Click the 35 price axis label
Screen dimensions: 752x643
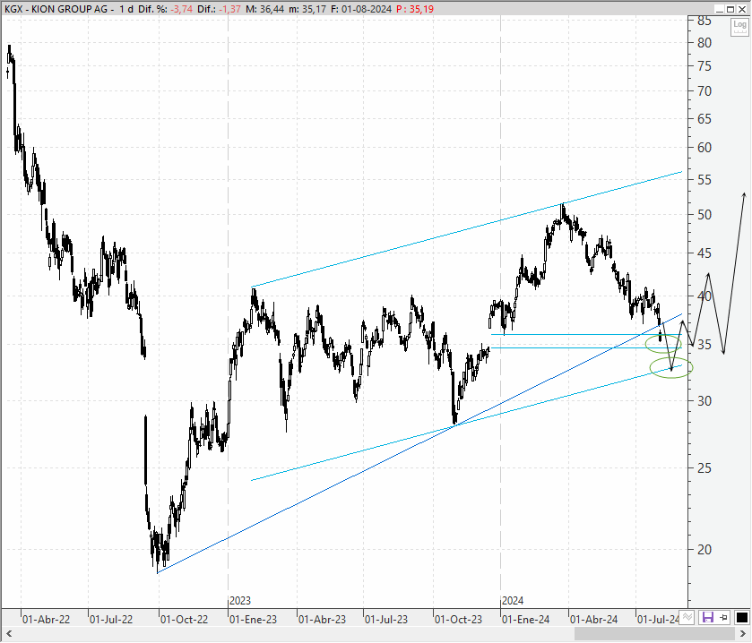coord(704,345)
